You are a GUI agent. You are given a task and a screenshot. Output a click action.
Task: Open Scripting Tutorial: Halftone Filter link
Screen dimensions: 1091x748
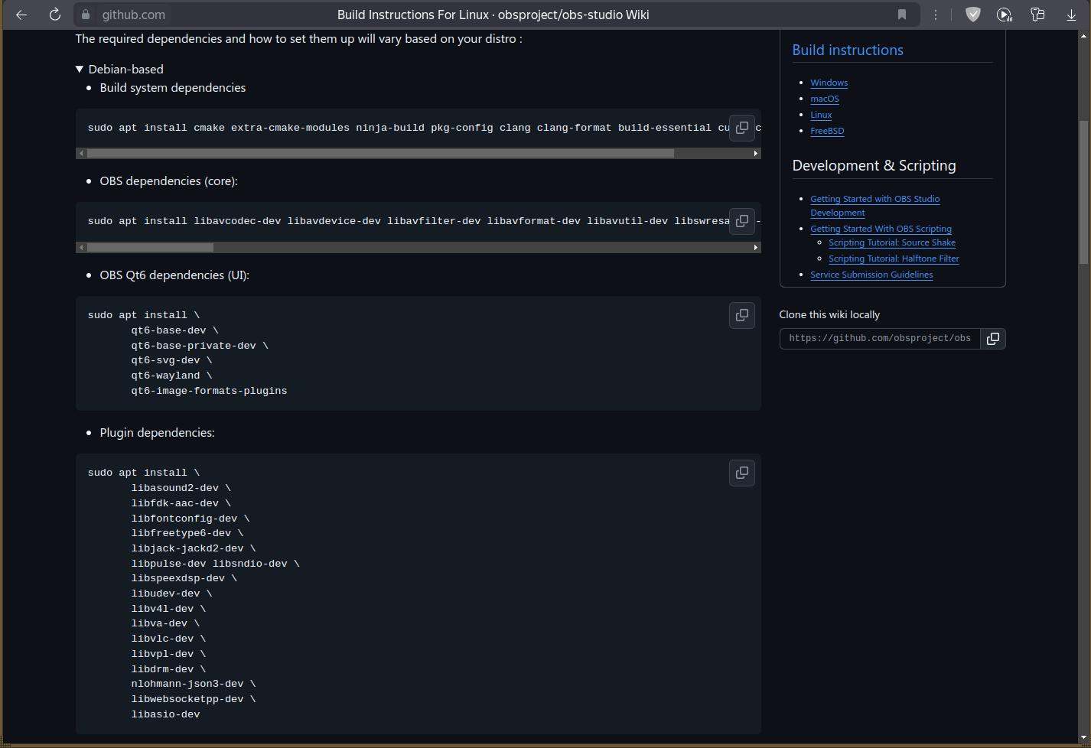coord(894,259)
